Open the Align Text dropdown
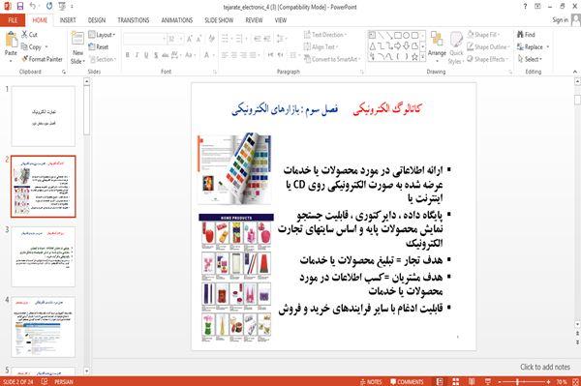The width and height of the screenshot is (581, 386). 321,46
